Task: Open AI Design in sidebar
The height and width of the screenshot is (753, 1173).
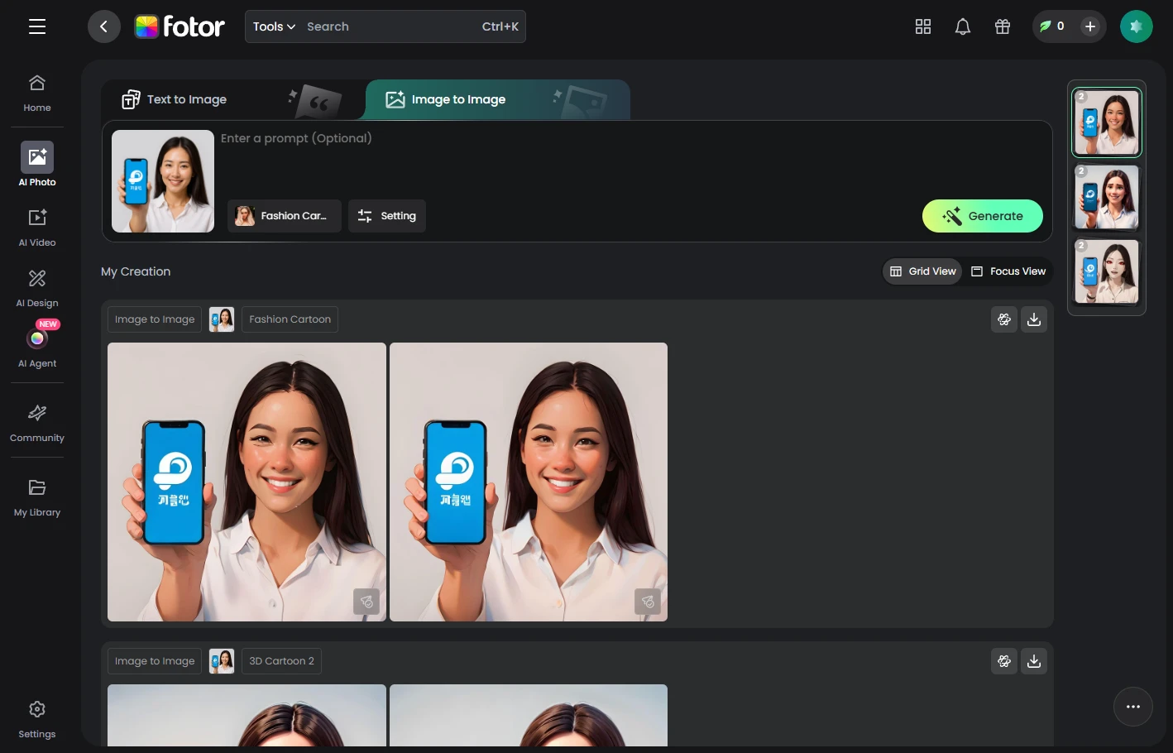Action: click(x=37, y=287)
